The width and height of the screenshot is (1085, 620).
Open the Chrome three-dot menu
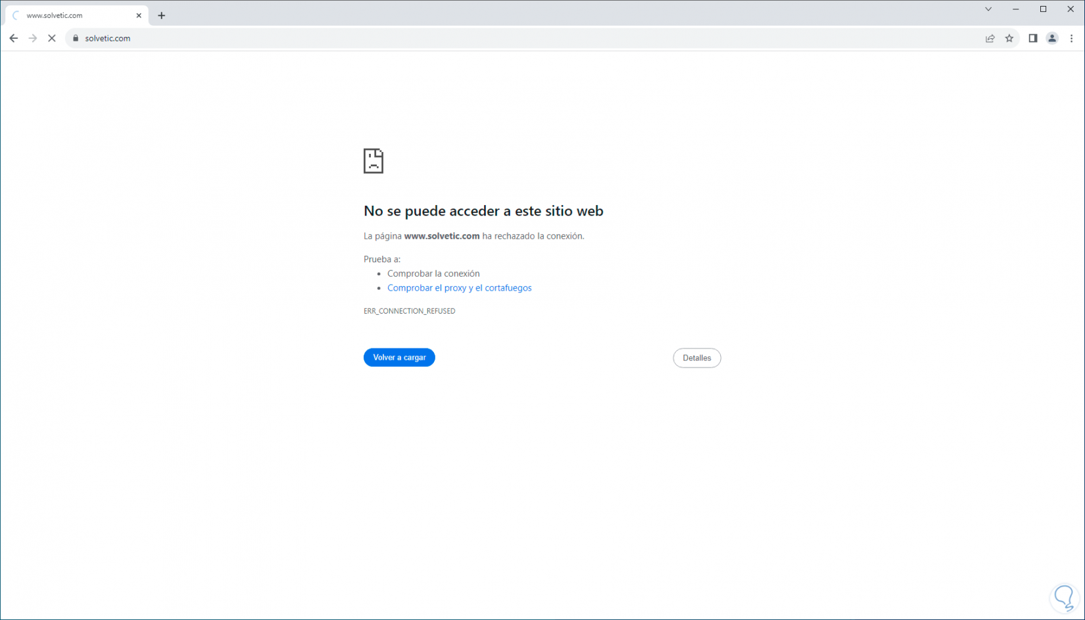[x=1071, y=38]
